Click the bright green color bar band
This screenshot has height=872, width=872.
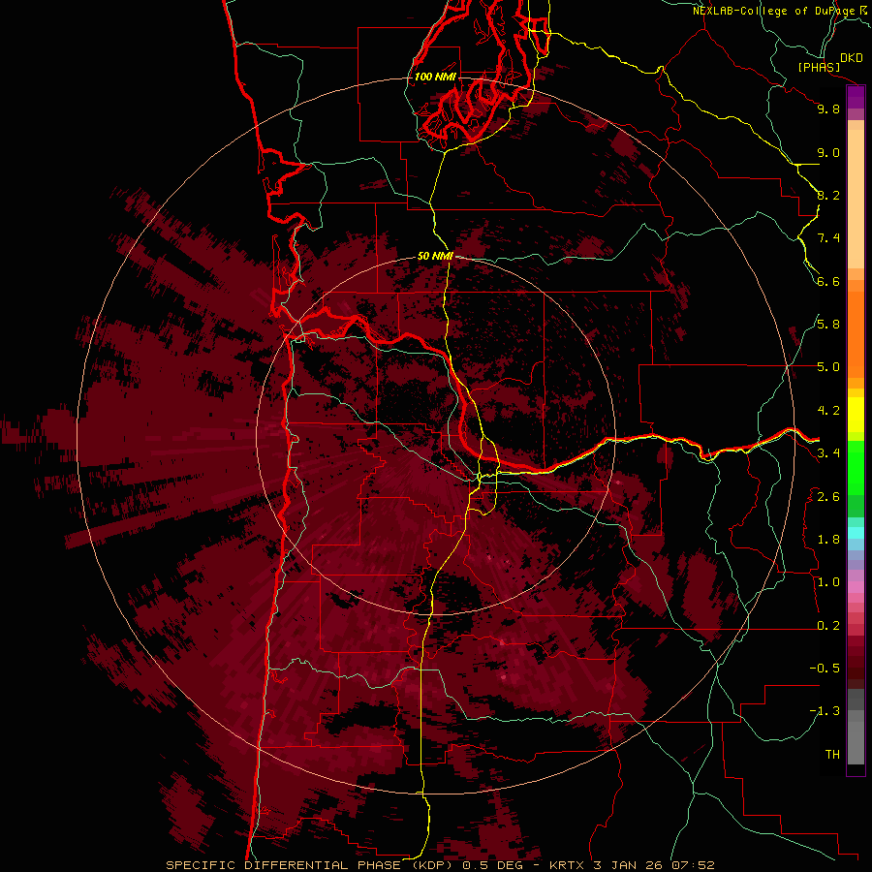click(856, 468)
